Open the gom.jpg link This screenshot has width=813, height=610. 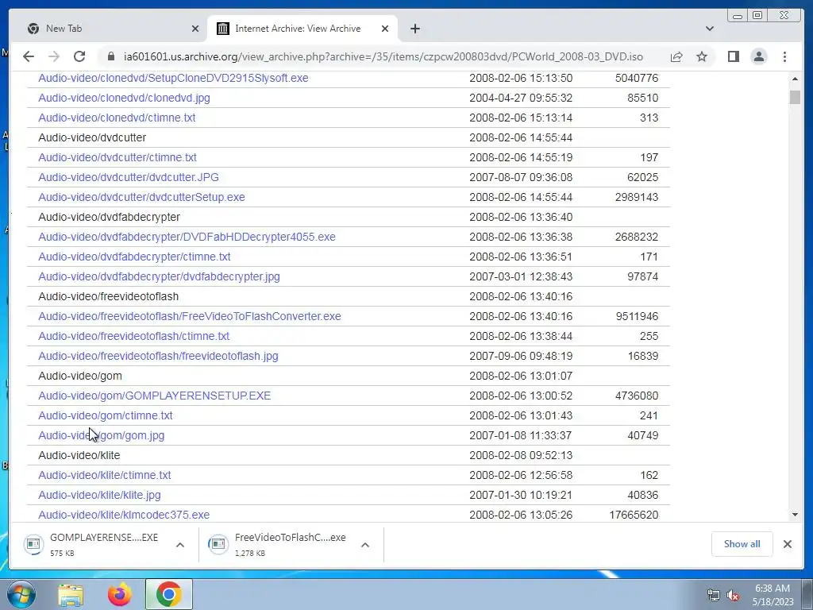(101, 435)
